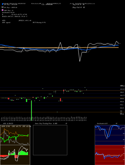Click the 1041.75 price axis label
Viewport: 125px width, 165px height.
click(122, 95)
